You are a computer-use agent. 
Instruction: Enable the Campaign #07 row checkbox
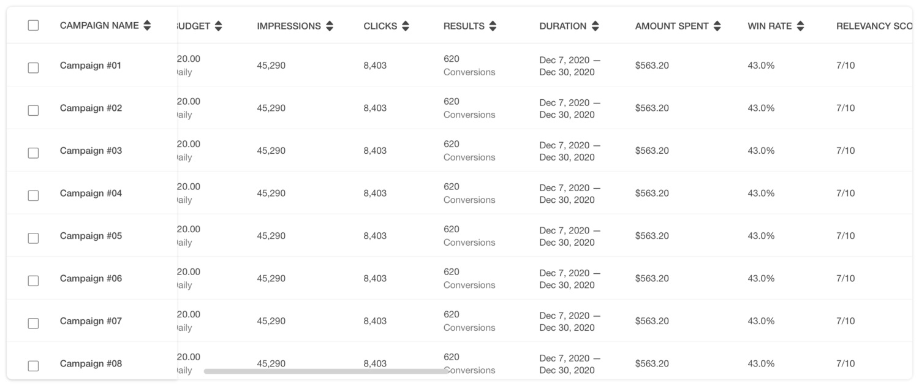coord(33,323)
